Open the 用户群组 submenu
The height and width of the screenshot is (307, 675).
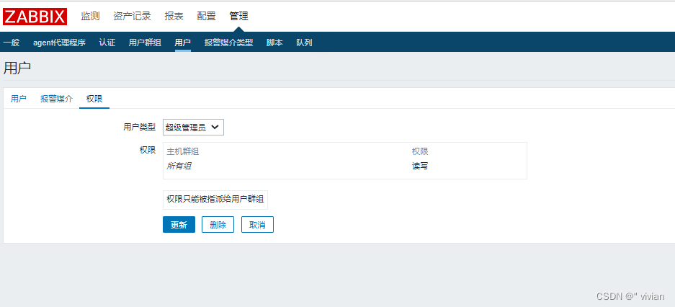145,43
